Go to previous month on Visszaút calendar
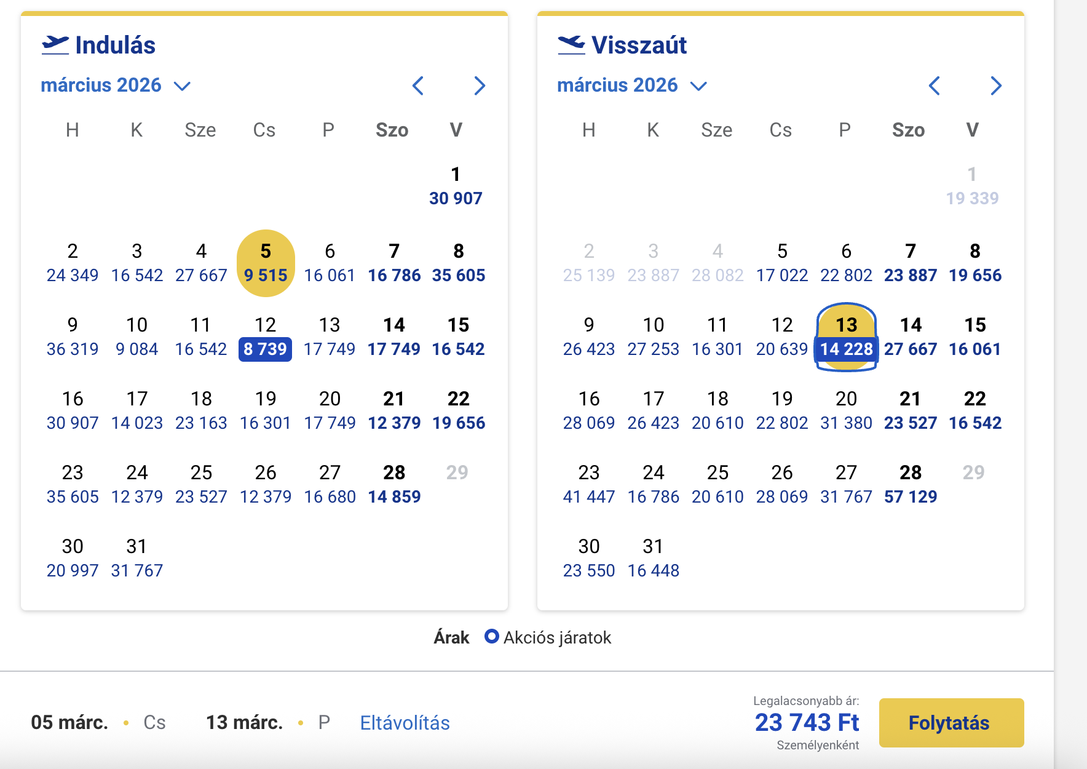 click(x=935, y=86)
